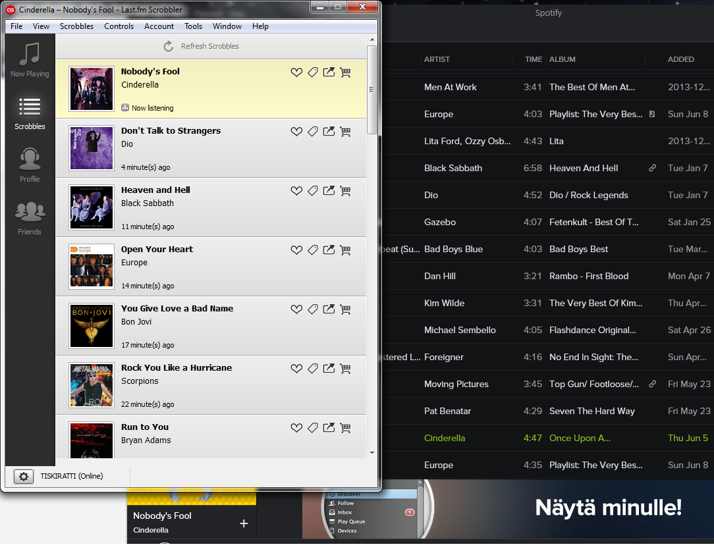Share the Heaven and Hell track

click(x=329, y=191)
